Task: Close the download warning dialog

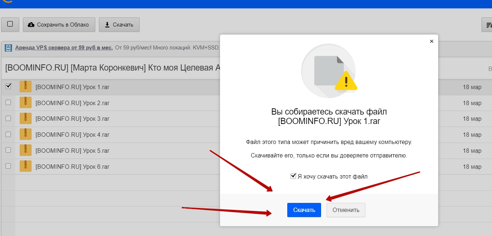Action: pyautogui.click(x=432, y=41)
